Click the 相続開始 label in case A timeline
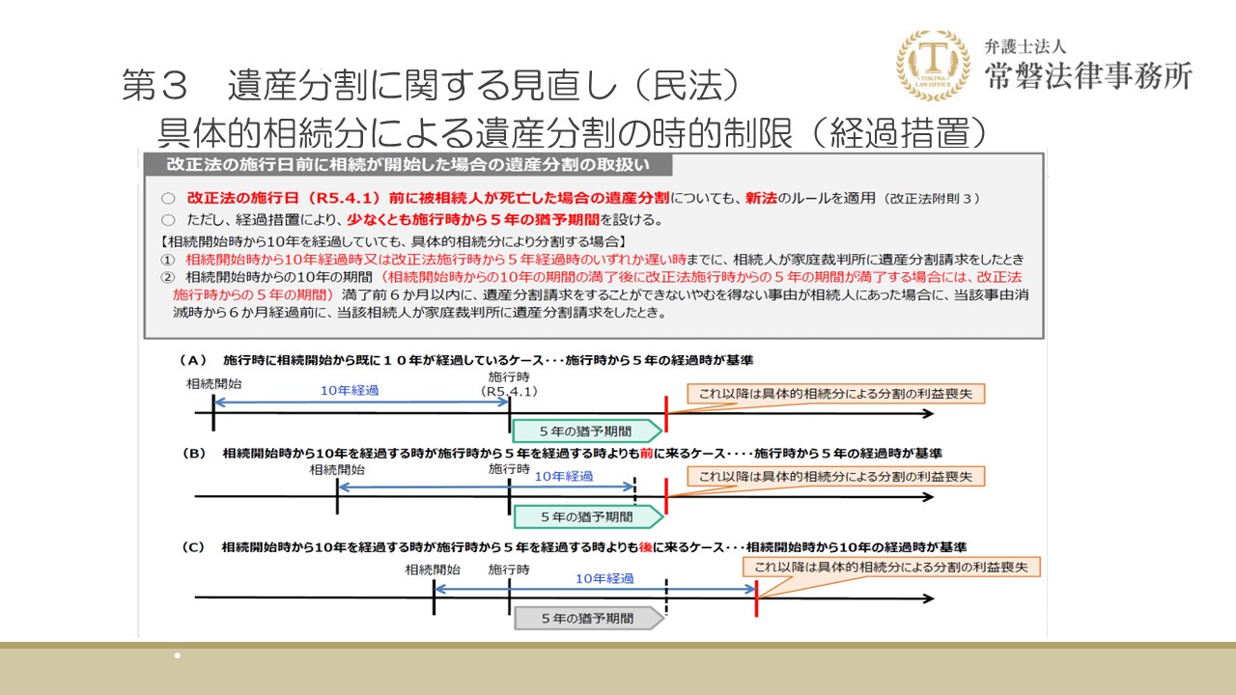Screen dimensions: 1236x695 click(214, 383)
